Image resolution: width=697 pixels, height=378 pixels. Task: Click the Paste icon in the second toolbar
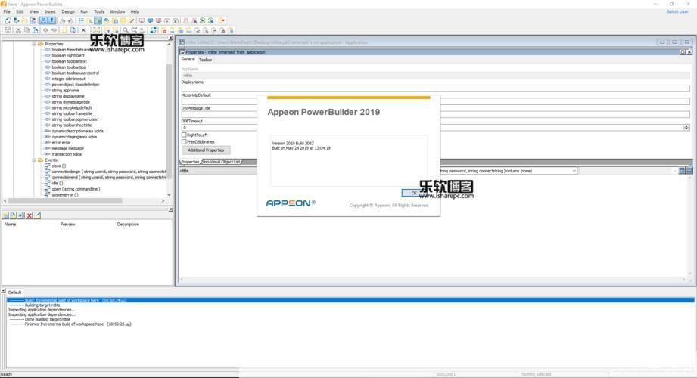[35, 30]
